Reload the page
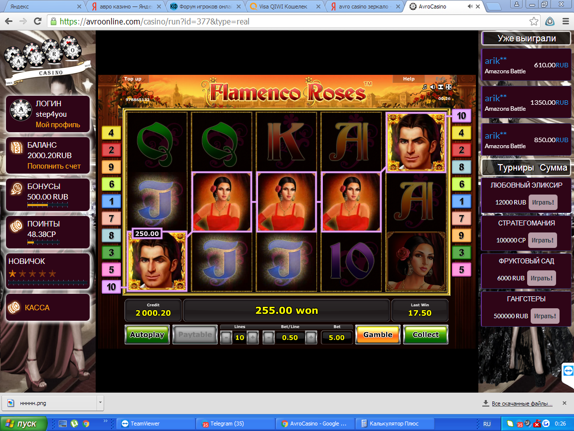Viewport: 574px width, 431px height. 37,21
